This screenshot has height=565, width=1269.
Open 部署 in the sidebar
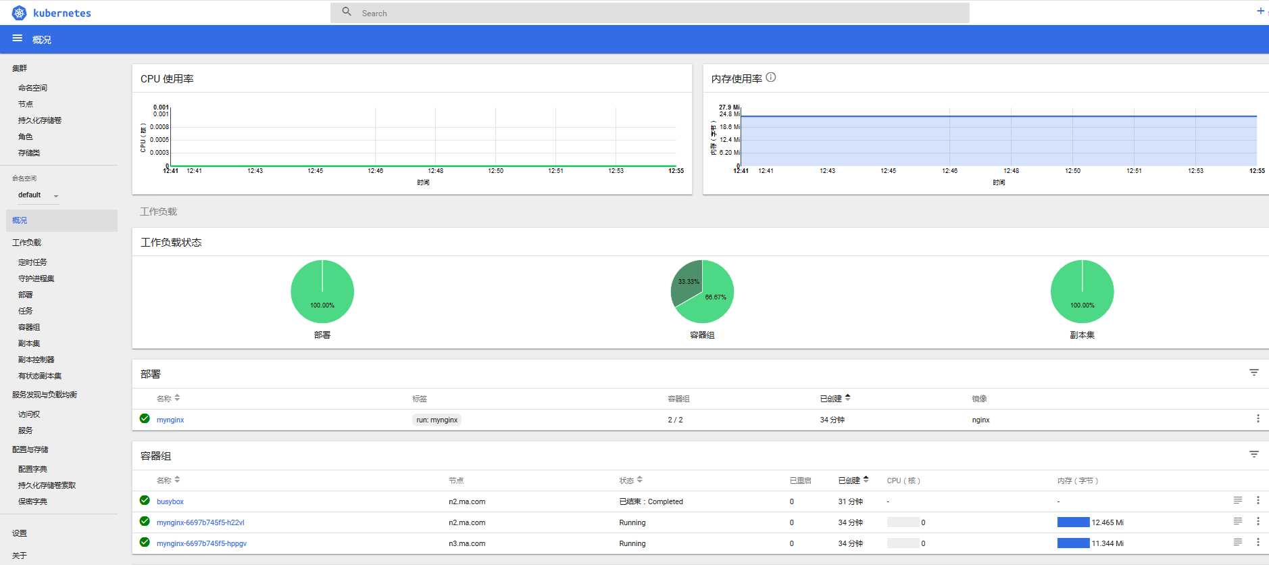click(x=25, y=295)
